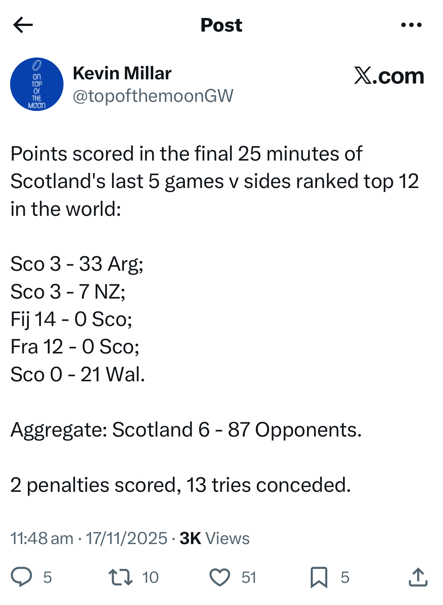The image size is (443, 605).
Task: Click the 11:48 am timestamp
Action: [42, 538]
